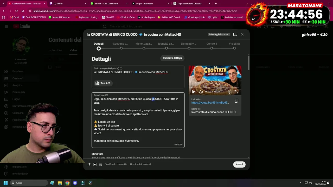The height and width of the screenshot is (187, 333).
Task: Reload the YouTube Studio page
Action: coord(16,11)
